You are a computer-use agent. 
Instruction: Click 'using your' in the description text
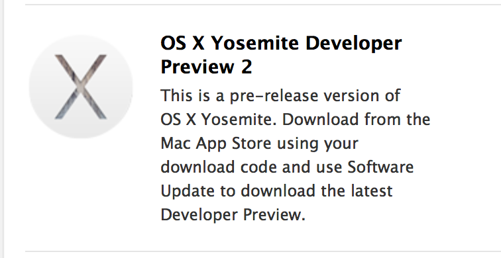(x=317, y=145)
